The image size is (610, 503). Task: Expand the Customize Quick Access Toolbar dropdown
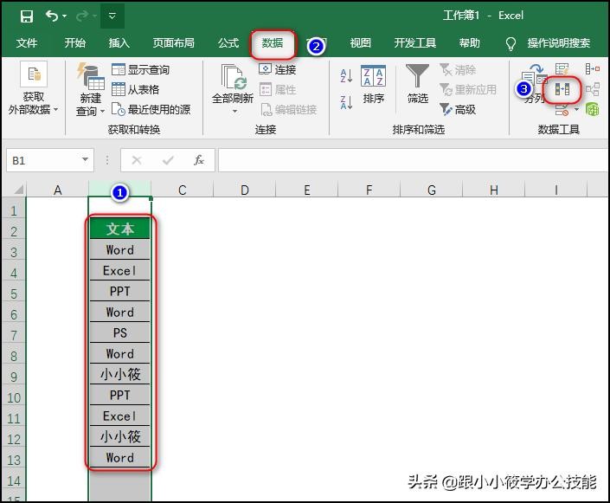(x=112, y=16)
